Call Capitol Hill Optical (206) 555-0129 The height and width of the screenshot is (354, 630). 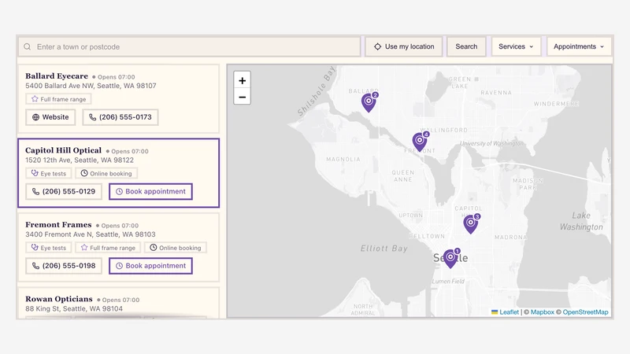[x=64, y=191]
